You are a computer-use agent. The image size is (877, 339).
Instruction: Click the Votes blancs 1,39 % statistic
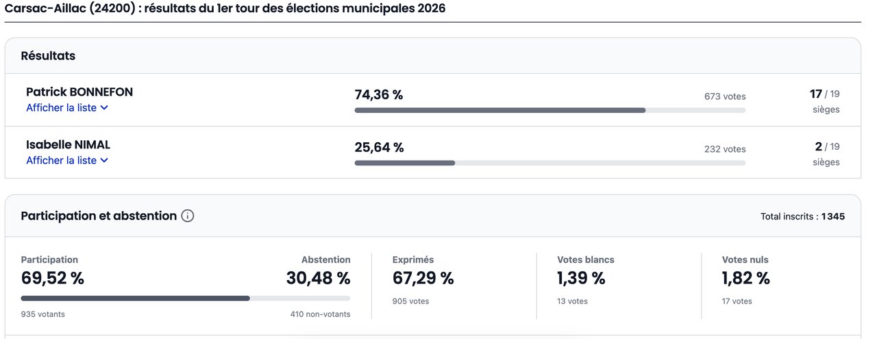(x=581, y=278)
